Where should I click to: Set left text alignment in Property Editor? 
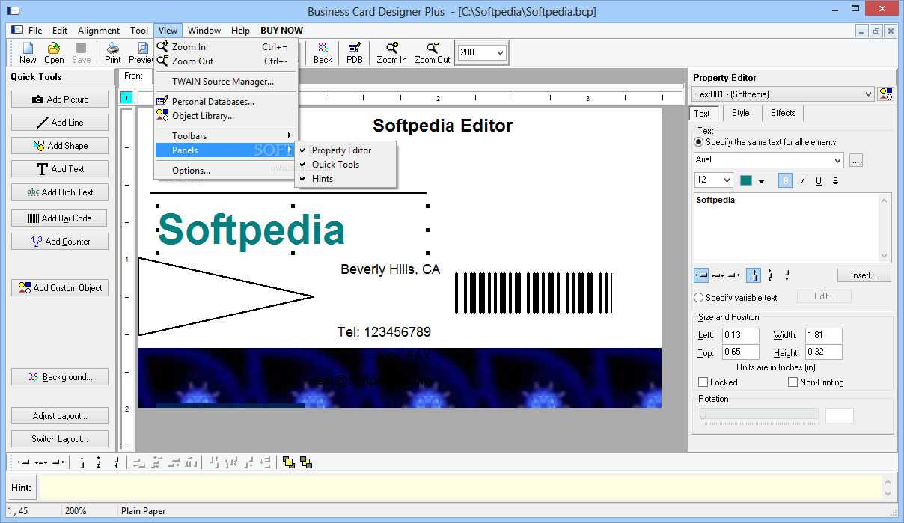701,275
